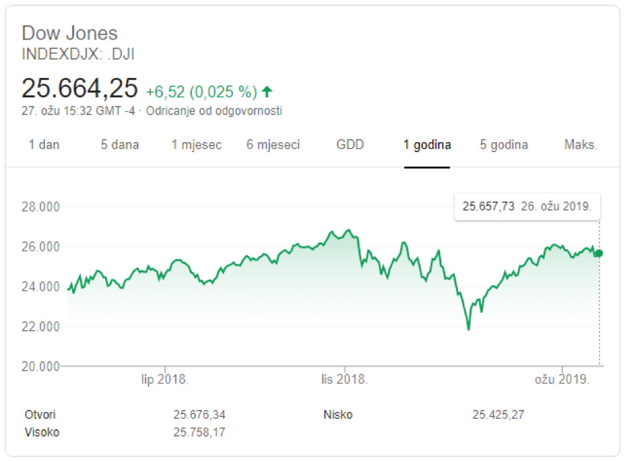
Task: Click the current price 25.664,25
Action: [x=80, y=88]
